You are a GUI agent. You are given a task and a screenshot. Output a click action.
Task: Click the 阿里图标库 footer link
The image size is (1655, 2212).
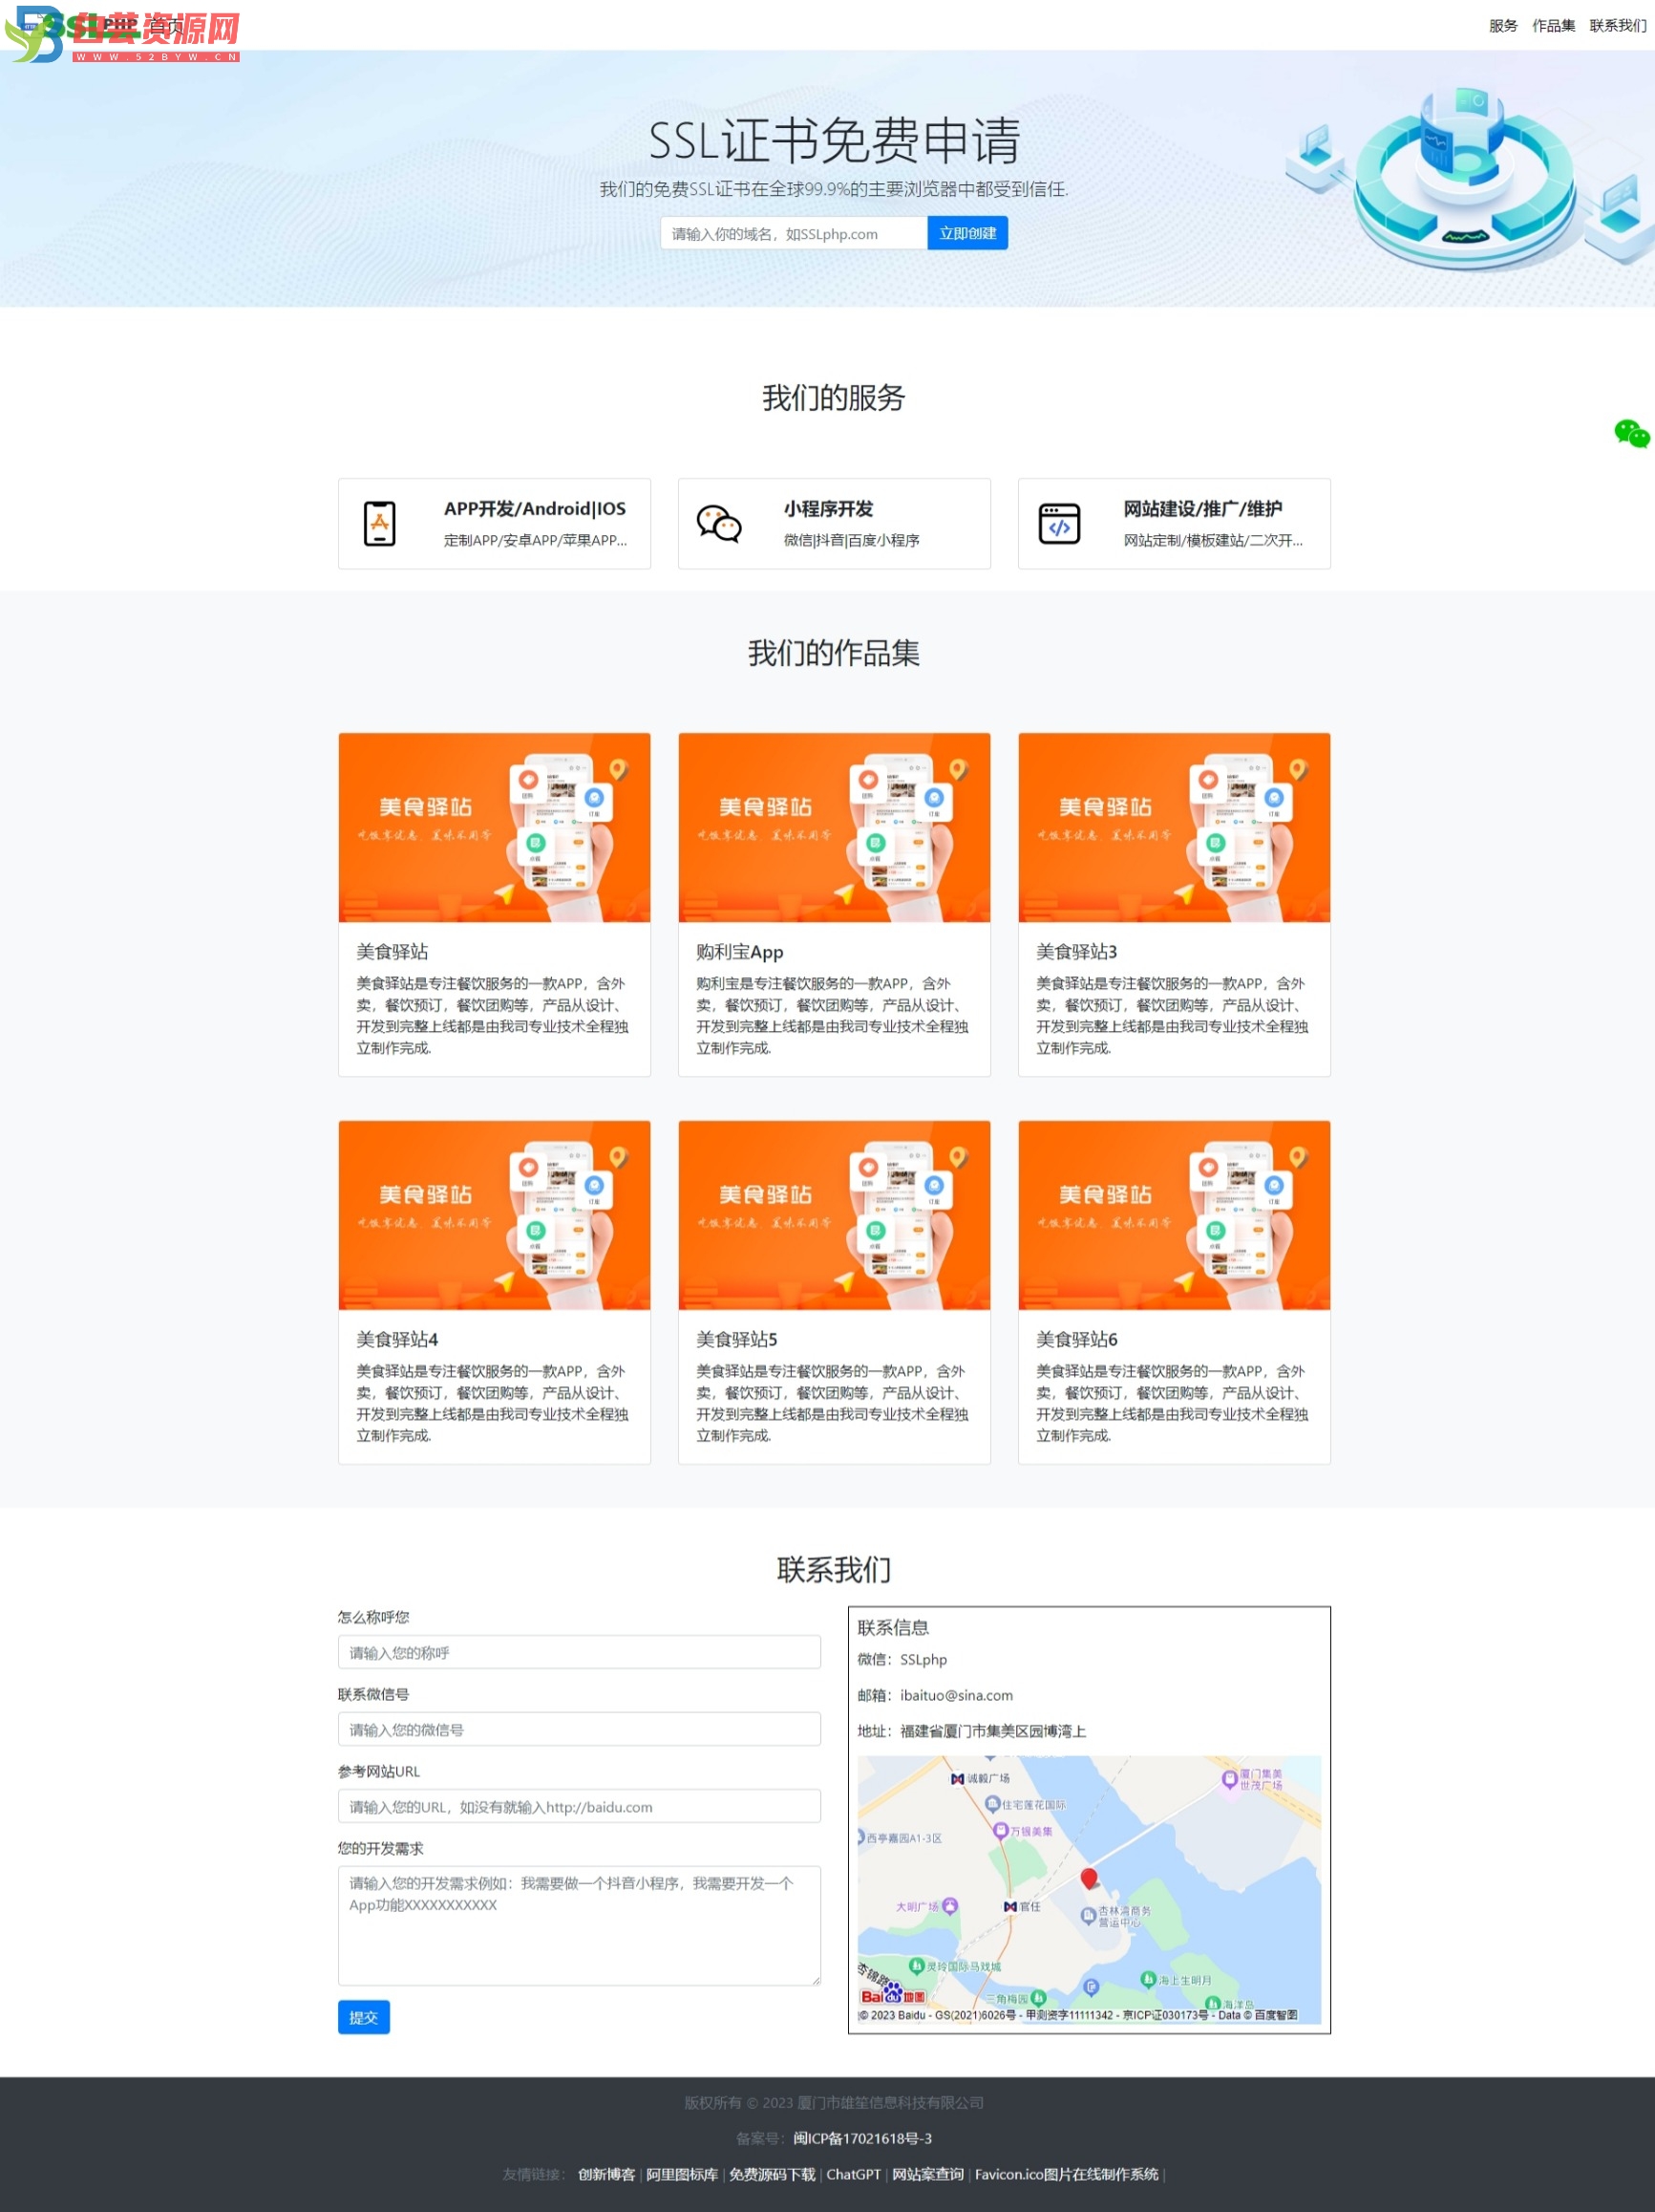coord(682,2174)
